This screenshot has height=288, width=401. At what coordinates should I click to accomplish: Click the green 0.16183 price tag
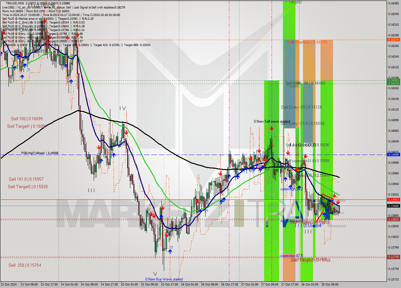(393, 80)
